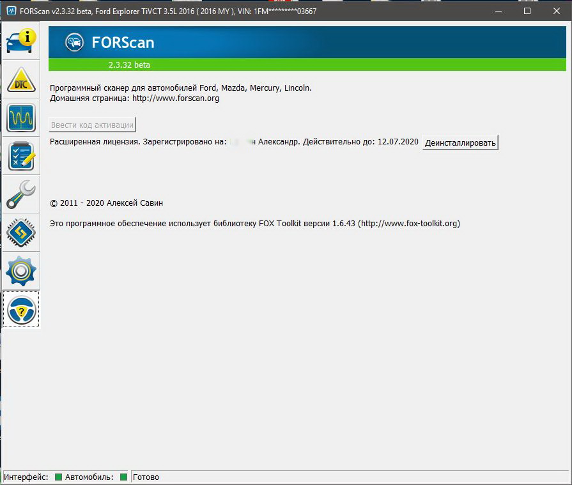Open the vehicle information section

tap(21, 42)
